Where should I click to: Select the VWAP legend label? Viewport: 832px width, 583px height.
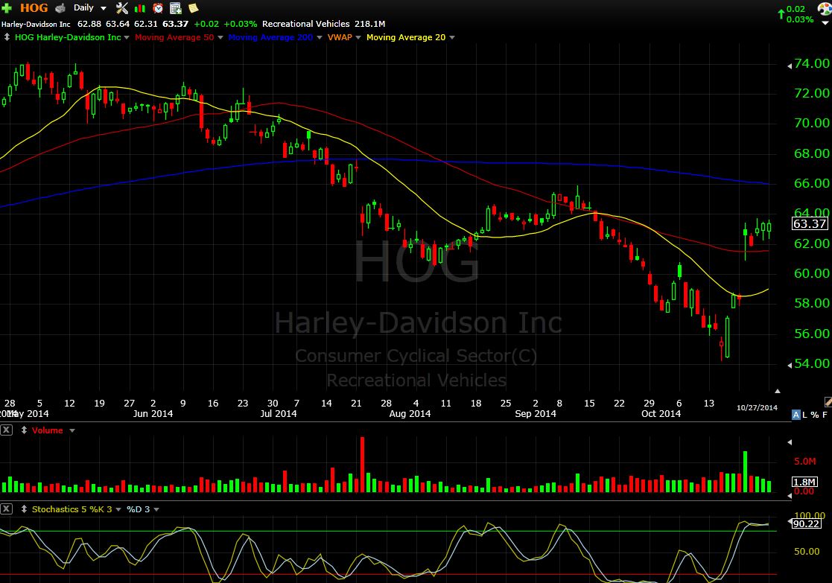340,37
